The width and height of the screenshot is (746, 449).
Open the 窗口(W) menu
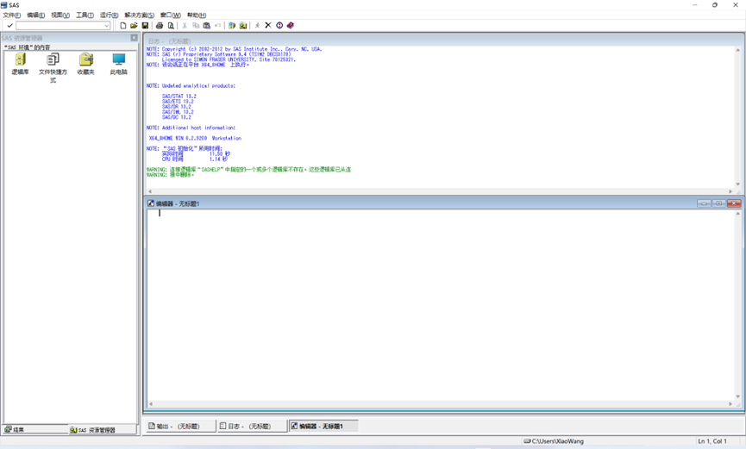[170, 16]
